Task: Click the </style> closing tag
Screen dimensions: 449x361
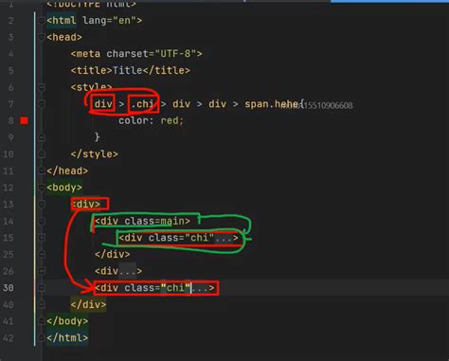Action: (x=94, y=153)
